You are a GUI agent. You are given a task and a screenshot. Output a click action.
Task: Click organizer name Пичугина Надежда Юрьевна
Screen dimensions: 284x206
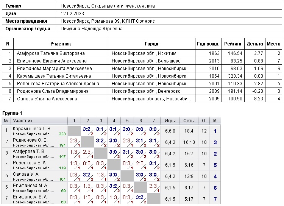91,29
